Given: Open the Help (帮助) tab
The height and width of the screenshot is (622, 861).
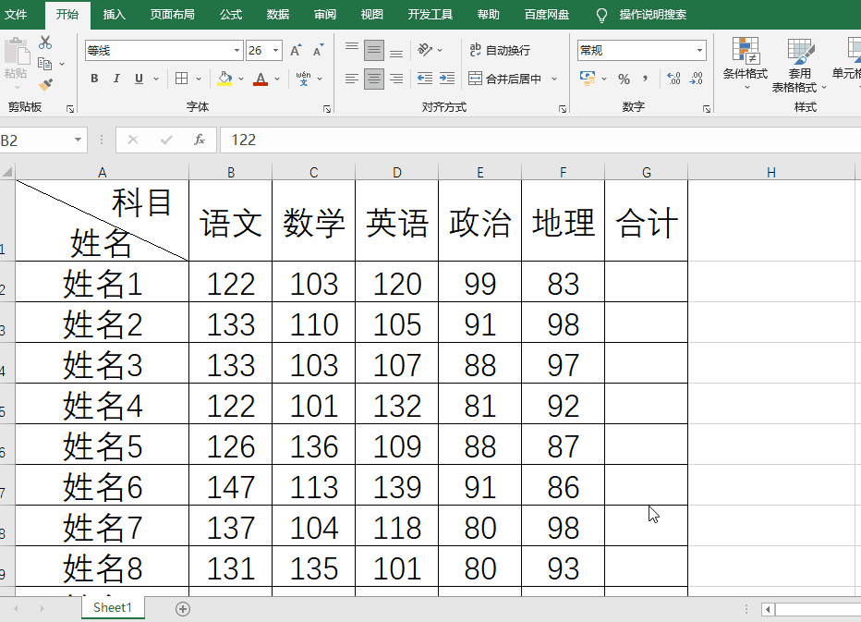Looking at the screenshot, I should pos(488,14).
